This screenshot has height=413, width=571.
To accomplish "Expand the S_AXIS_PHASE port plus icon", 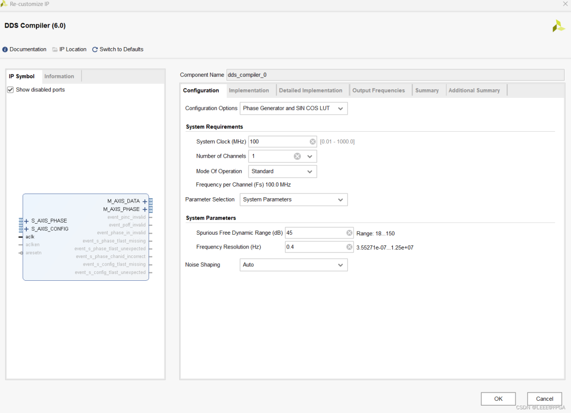I will tap(26, 221).
